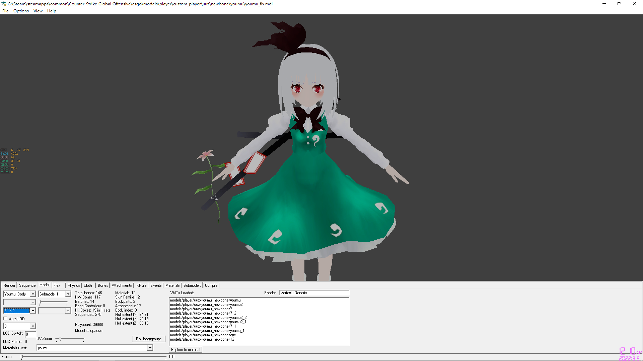Image resolution: width=643 pixels, height=361 pixels.
Task: Click the Hit Boxes: 19 in 1 sets text
Action: pos(93,310)
